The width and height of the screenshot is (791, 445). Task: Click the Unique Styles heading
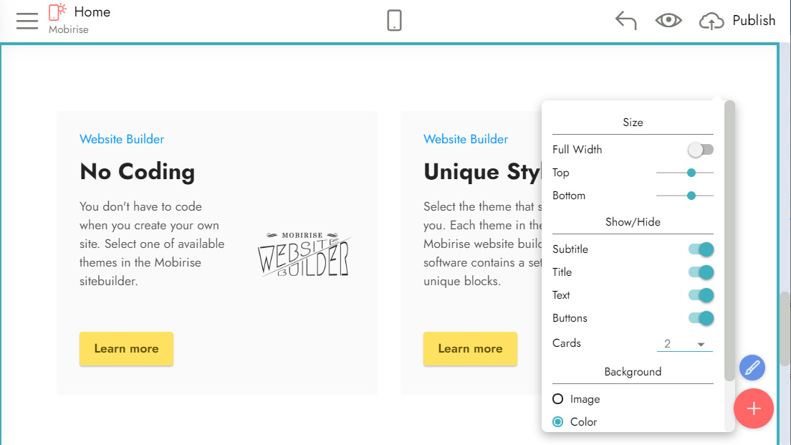point(482,171)
